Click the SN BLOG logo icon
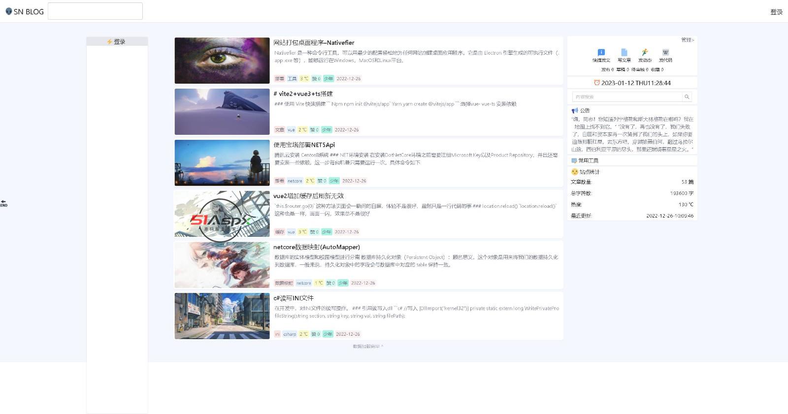Image resolution: width=788 pixels, height=414 pixels. [8, 11]
